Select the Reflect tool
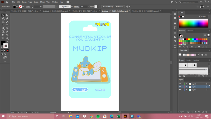Screen dimensions: 211x119 coord(7,25)
